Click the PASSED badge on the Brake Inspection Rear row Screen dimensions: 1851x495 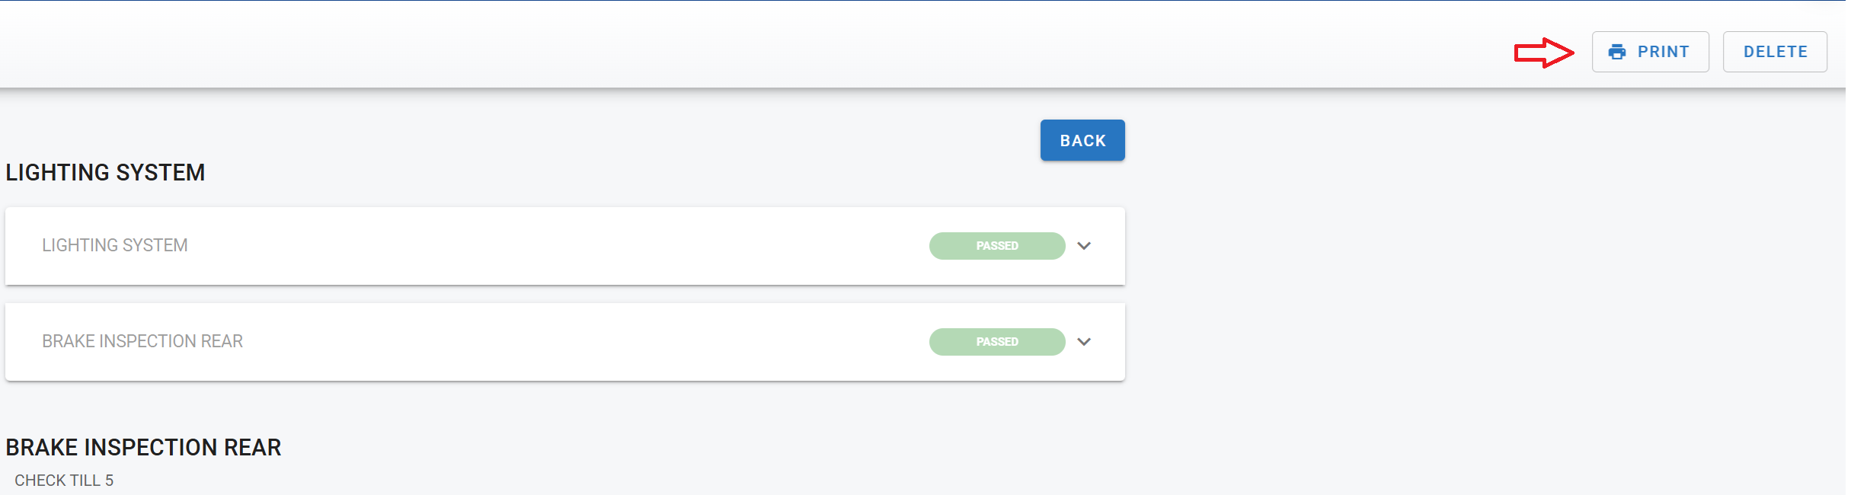click(996, 342)
